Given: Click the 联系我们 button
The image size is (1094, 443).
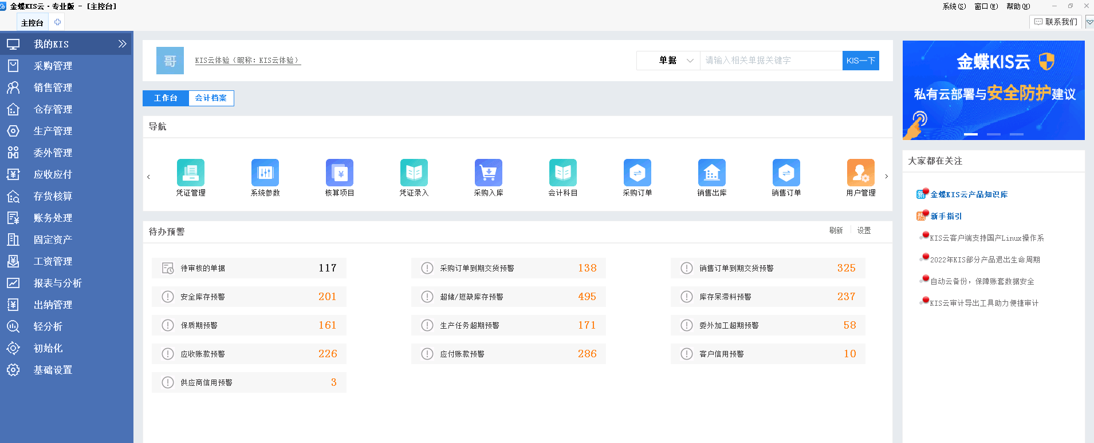Looking at the screenshot, I should 1056,22.
